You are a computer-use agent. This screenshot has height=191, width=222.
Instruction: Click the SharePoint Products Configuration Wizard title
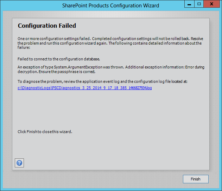[110, 5]
